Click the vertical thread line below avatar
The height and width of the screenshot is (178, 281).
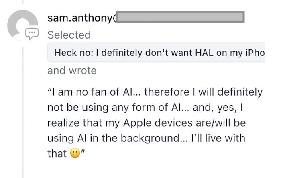coord(23,112)
